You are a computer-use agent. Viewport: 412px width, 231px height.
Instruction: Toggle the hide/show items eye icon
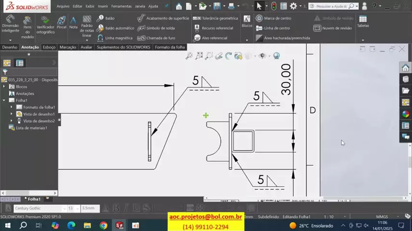pyautogui.click(x=262, y=56)
